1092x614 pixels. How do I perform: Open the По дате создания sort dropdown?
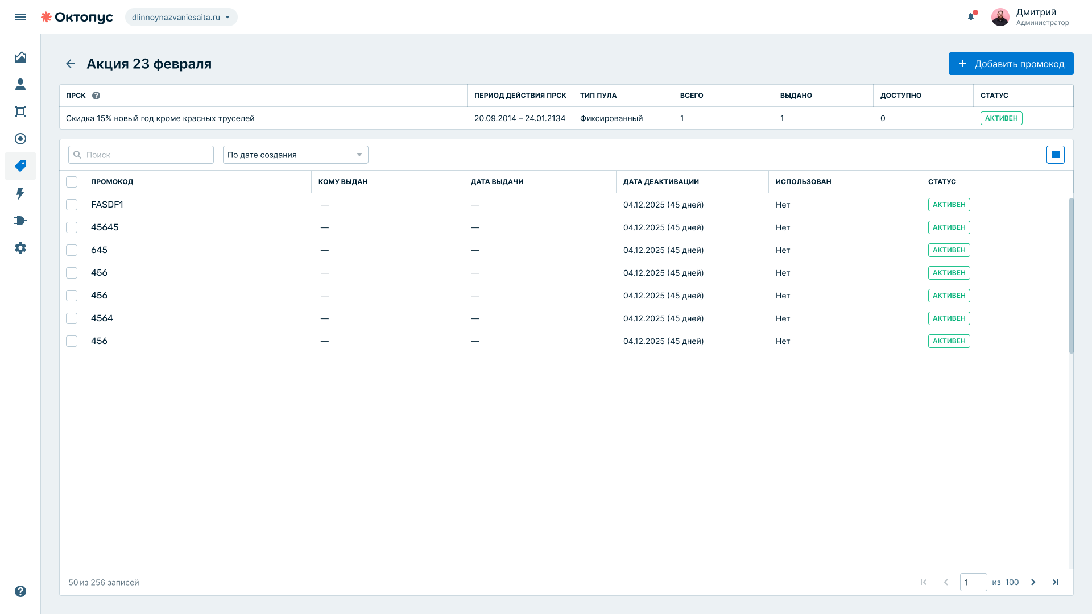coord(296,155)
